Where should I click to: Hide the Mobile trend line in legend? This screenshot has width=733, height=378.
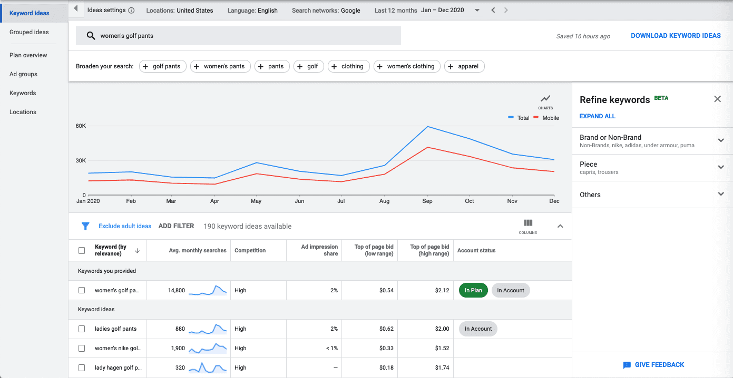click(546, 118)
